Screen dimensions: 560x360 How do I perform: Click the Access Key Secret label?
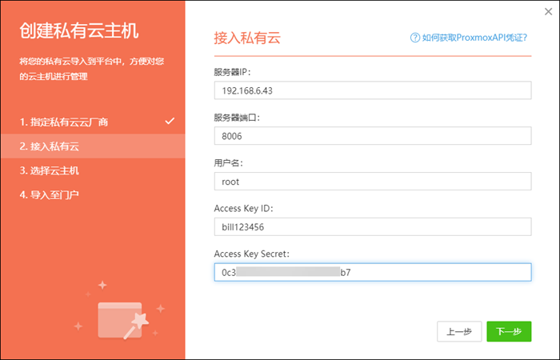[x=251, y=254]
